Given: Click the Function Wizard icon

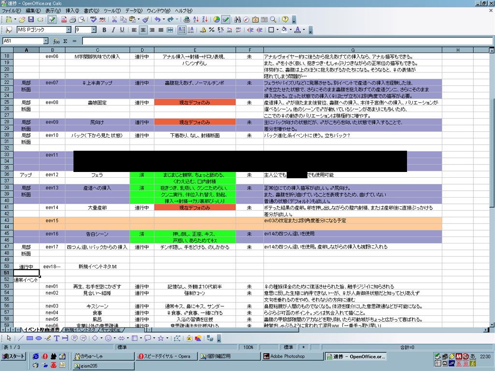Looking at the screenshot, I should pyautogui.click(x=57, y=41).
